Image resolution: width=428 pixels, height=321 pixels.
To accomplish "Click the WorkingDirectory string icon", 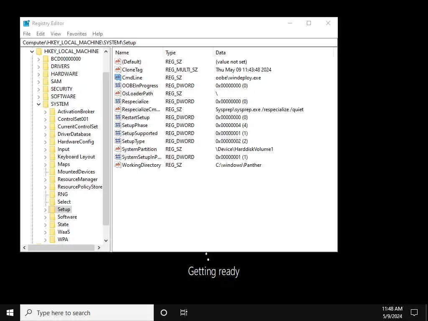I will pyautogui.click(x=117, y=165).
